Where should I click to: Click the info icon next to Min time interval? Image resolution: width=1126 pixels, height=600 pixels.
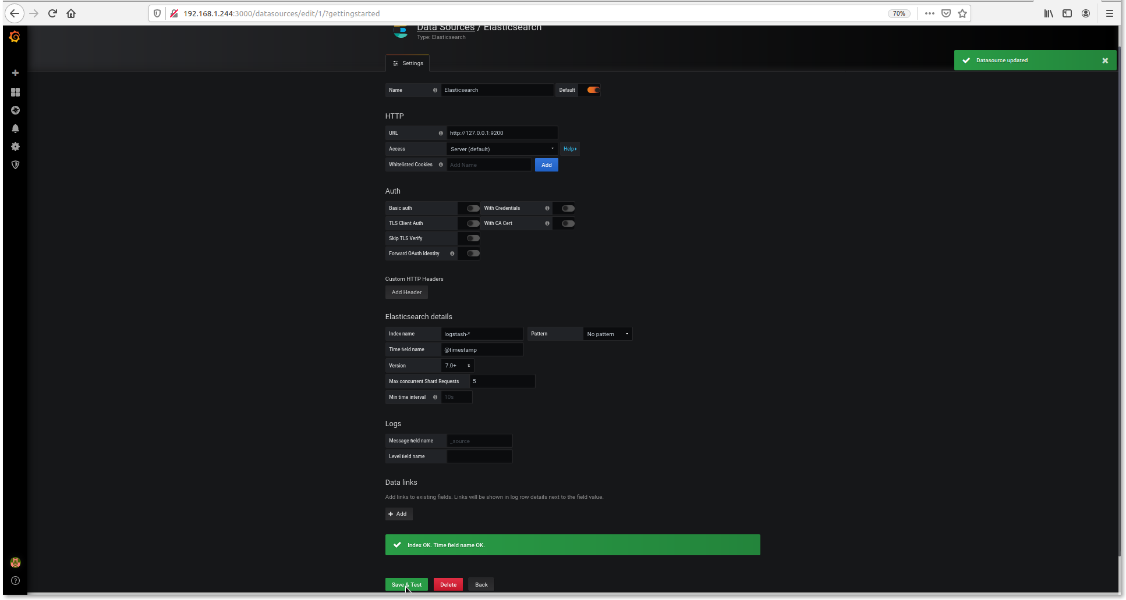coord(435,397)
